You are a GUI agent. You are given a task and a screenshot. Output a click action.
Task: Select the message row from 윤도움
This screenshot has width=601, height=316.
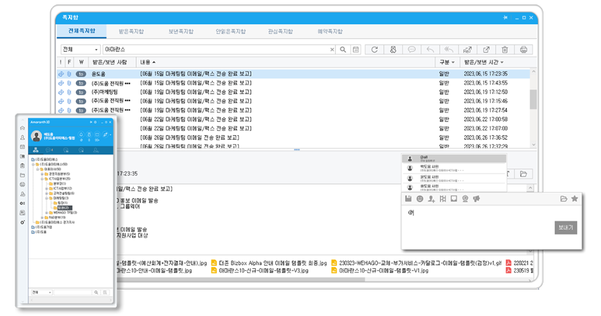(x=293, y=73)
